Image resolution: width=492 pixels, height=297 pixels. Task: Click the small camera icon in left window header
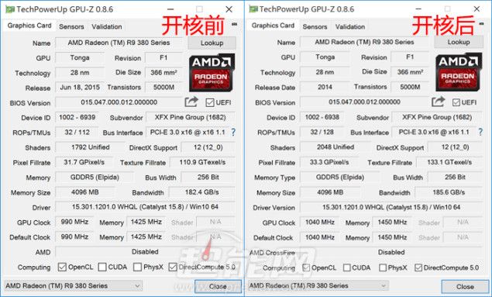[x=234, y=24]
